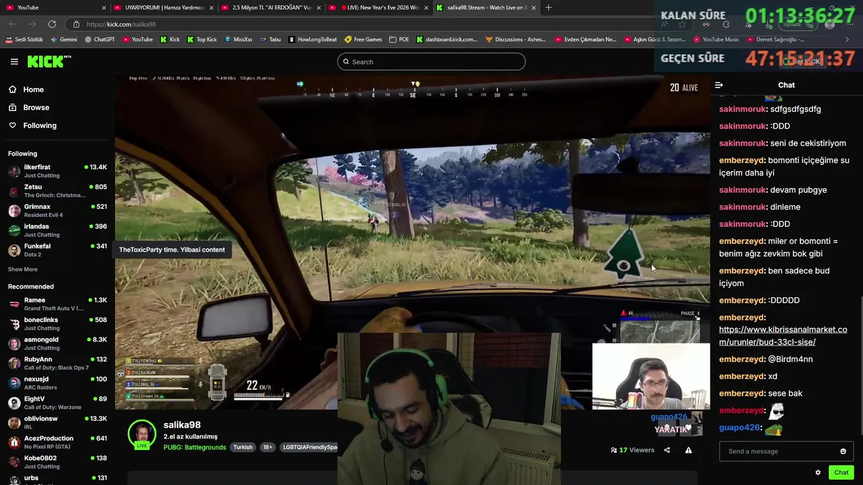Open the kibrissanalmarket link in chat
This screenshot has width=863, height=485.
783,335
